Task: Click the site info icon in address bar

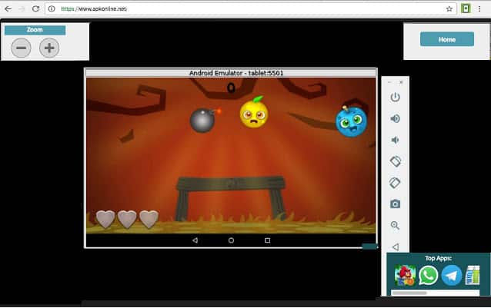Action: pyautogui.click(x=52, y=8)
